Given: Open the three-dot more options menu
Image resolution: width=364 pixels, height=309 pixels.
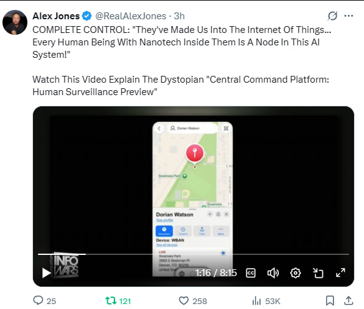Looking at the screenshot, I should 348,16.
